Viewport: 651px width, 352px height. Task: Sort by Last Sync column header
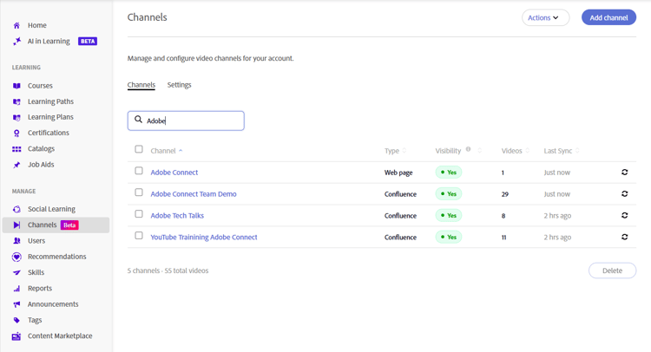tap(562, 151)
